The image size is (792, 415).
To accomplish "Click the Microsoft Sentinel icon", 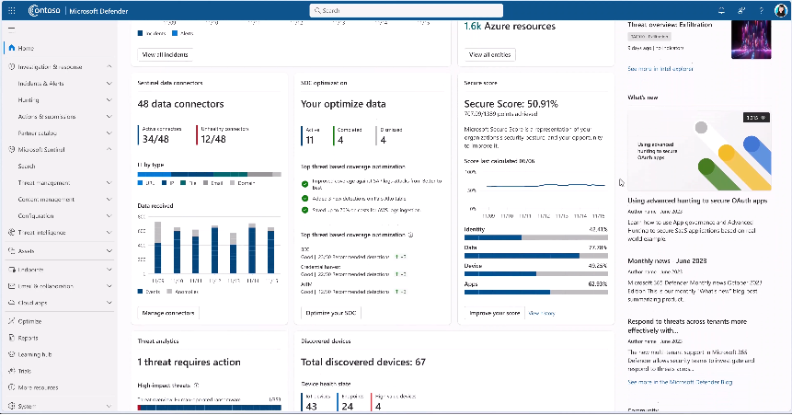I will pos(12,150).
